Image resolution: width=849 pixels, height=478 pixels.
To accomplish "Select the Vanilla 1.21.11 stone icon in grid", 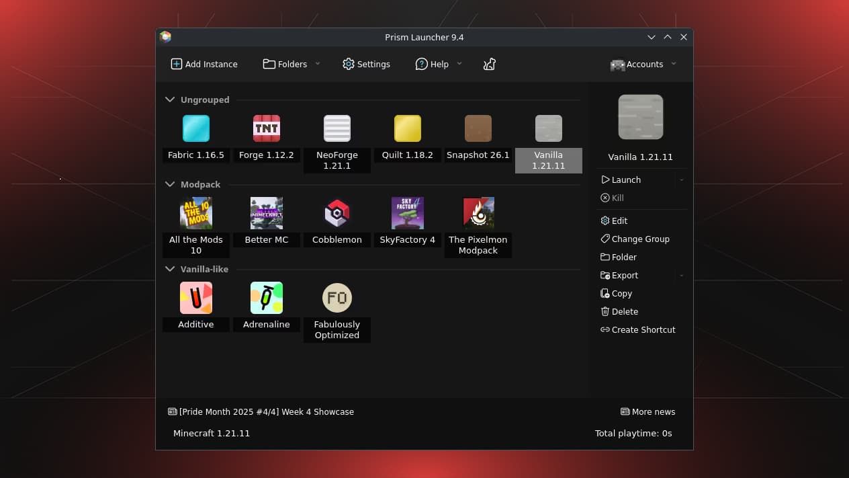I will point(549,128).
